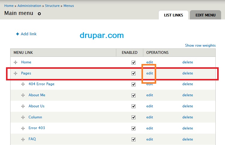Show row weights in the table
This screenshot has width=225, height=145.
pos(200,45)
